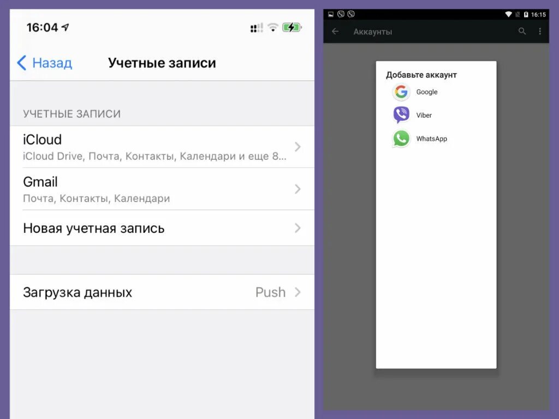Select the Viber logo icon

[x=401, y=115]
